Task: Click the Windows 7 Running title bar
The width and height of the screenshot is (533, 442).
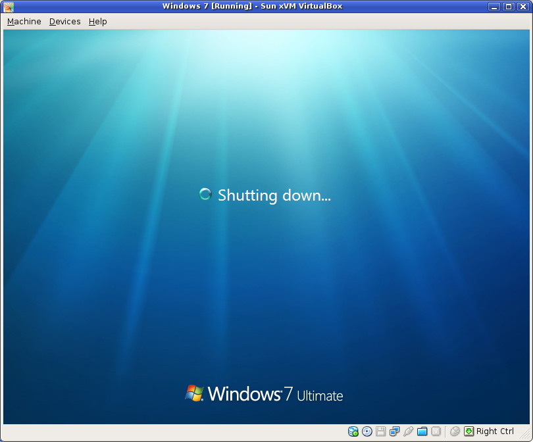Action: [253, 6]
